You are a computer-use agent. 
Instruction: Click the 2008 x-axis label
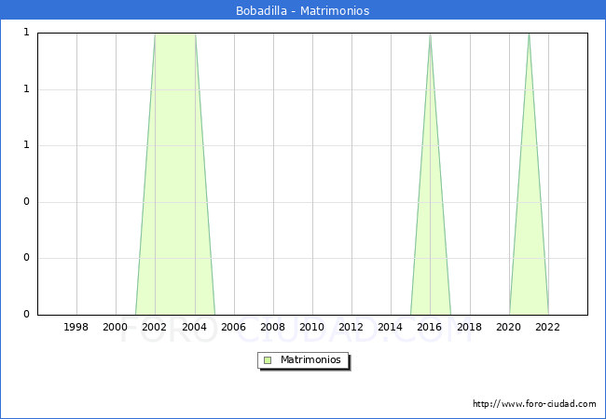[x=273, y=327]
